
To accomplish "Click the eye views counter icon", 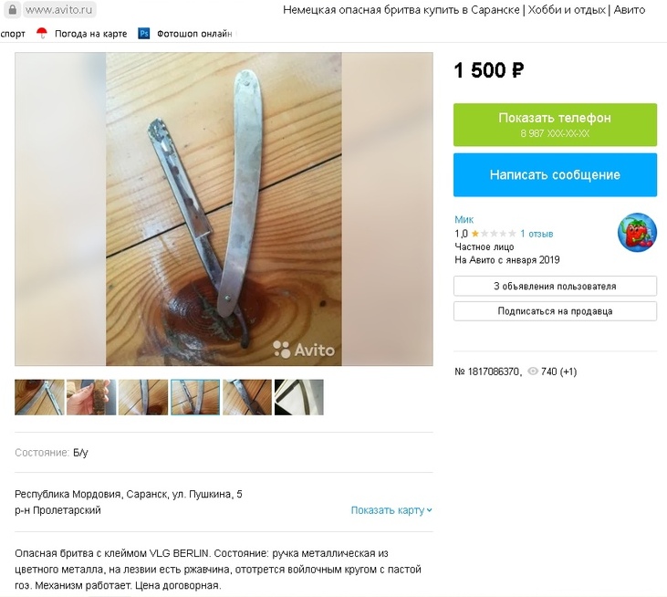I will pyautogui.click(x=532, y=372).
